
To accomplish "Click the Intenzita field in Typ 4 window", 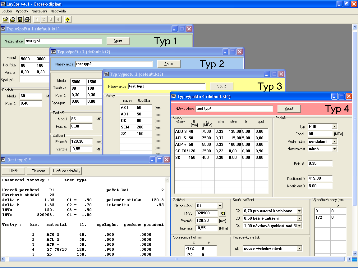I will coord(207,228).
